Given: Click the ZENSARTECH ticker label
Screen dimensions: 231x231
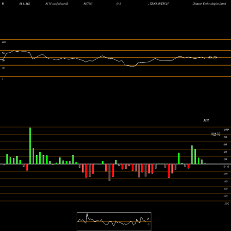Looking at the screenshot, I should tap(159, 4).
